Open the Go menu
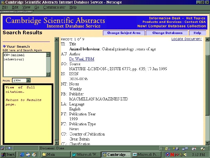The width and height of the screenshot is (210, 158). (37, 7)
